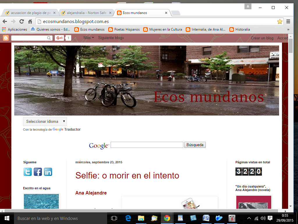Click the G+1 button
This screenshot has height=224, width=298.
coord(59,38)
